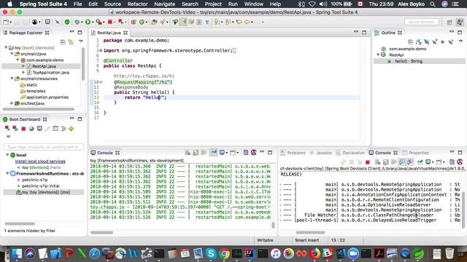Select hello() : String in Outline
This screenshot has height=262, width=467.
409,61
